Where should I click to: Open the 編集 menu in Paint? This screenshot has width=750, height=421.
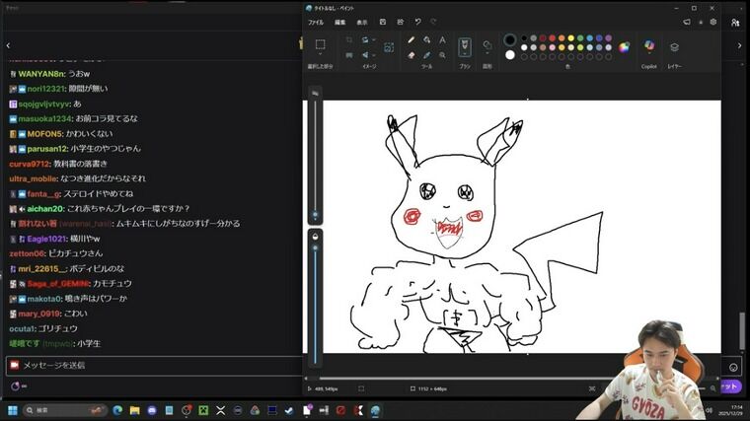[340, 23]
